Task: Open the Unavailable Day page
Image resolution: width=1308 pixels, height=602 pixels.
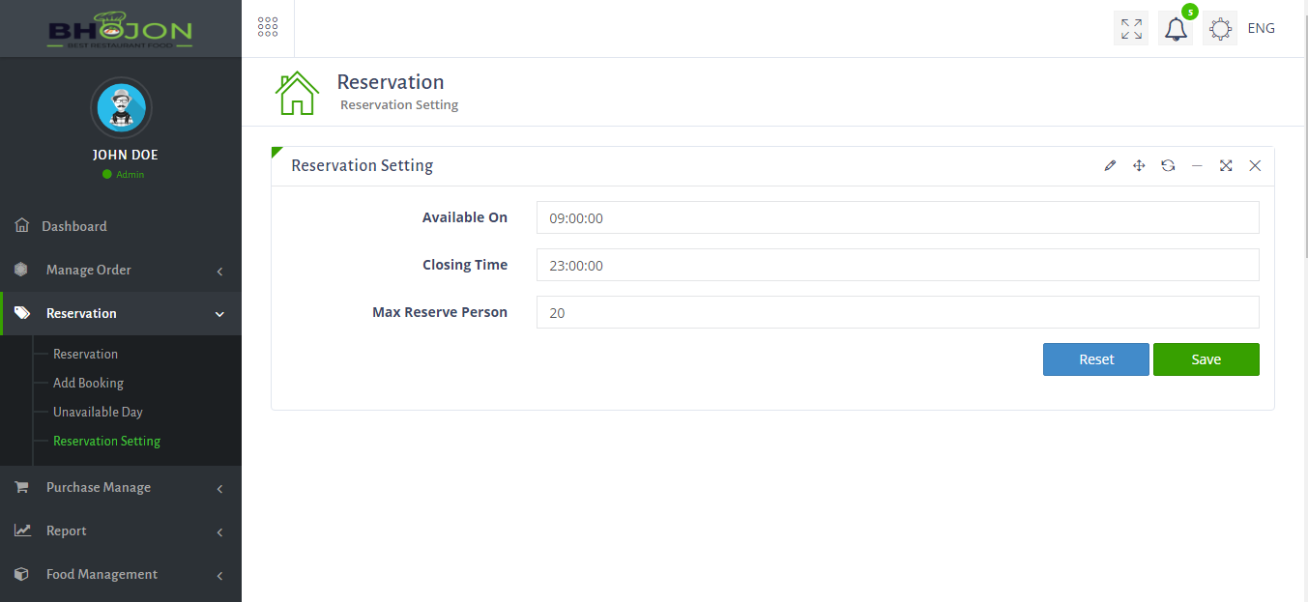Action: pyautogui.click(x=97, y=412)
